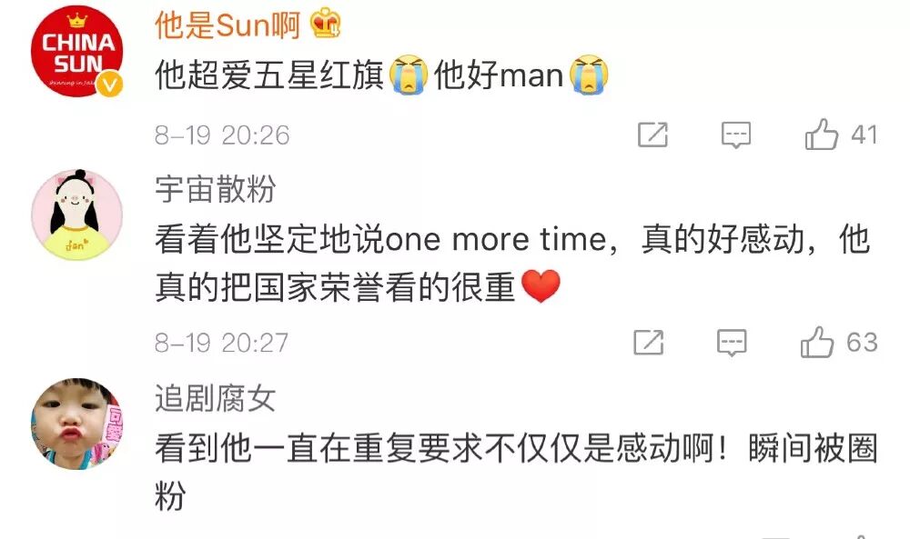Tap the share icon on the 8-19 20:26 comment

tap(652, 135)
